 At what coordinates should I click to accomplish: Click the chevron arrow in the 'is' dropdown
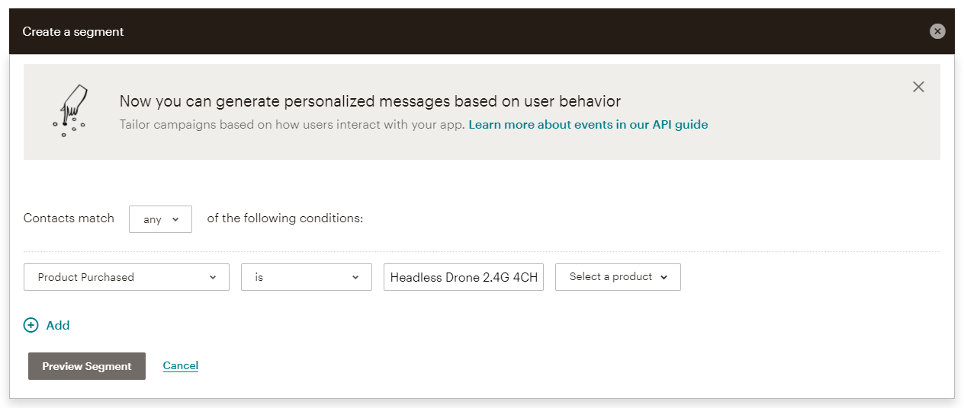tap(355, 277)
